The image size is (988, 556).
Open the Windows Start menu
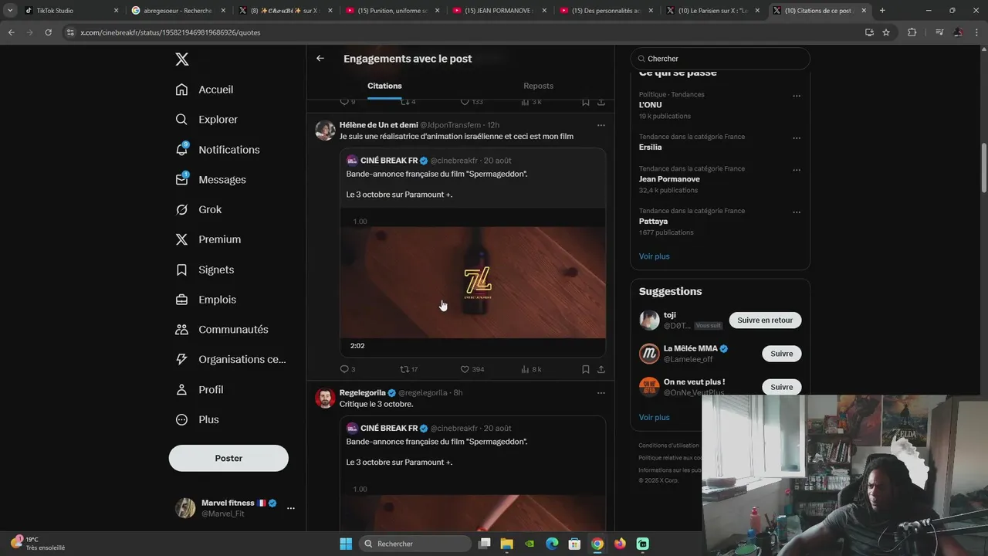pos(346,544)
